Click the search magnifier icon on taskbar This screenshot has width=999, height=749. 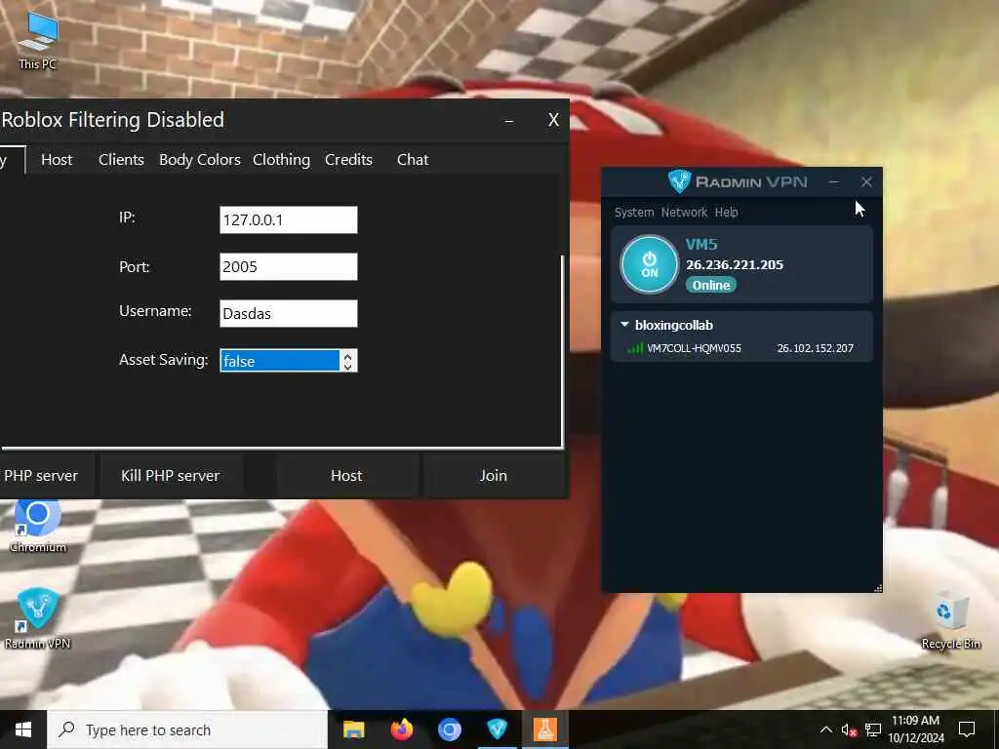(x=66, y=729)
